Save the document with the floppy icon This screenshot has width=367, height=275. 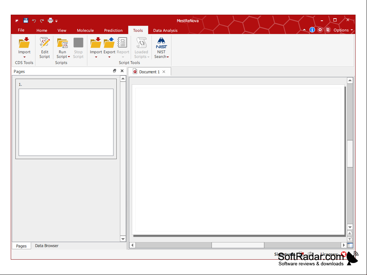(26, 21)
